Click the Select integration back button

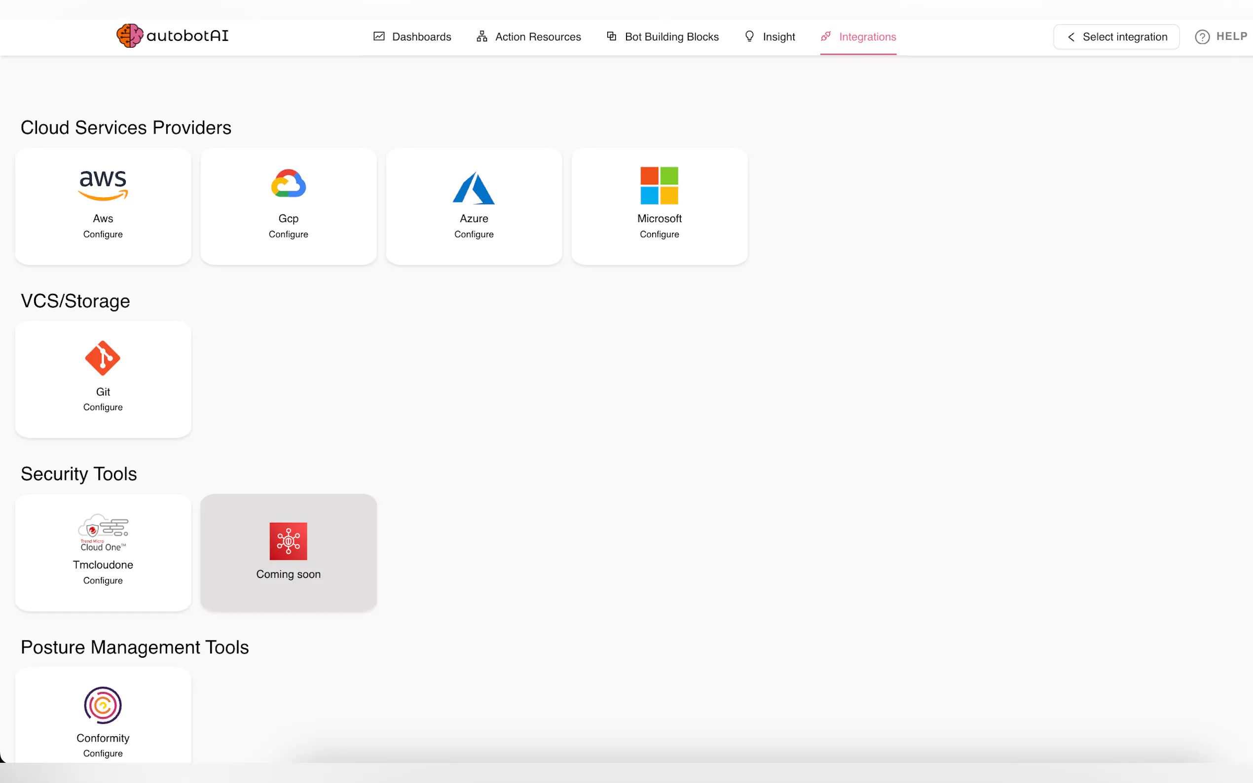click(x=1116, y=37)
